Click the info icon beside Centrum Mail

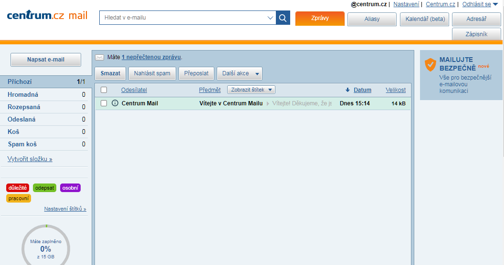point(115,103)
